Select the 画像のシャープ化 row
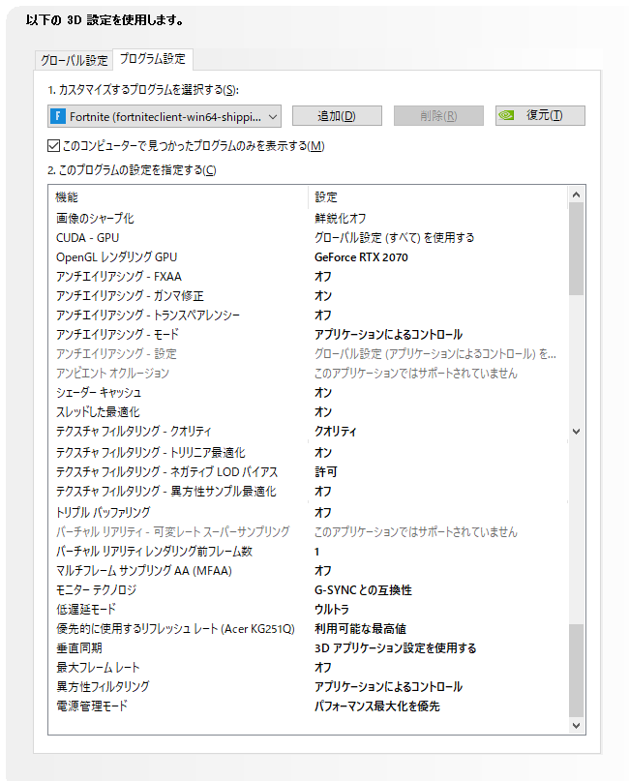This screenshot has width=629, height=781. pos(308,218)
